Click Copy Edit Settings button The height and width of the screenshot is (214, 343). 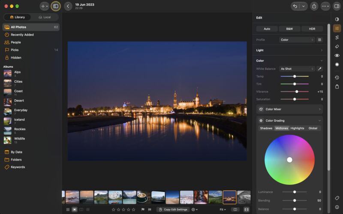click(x=173, y=210)
